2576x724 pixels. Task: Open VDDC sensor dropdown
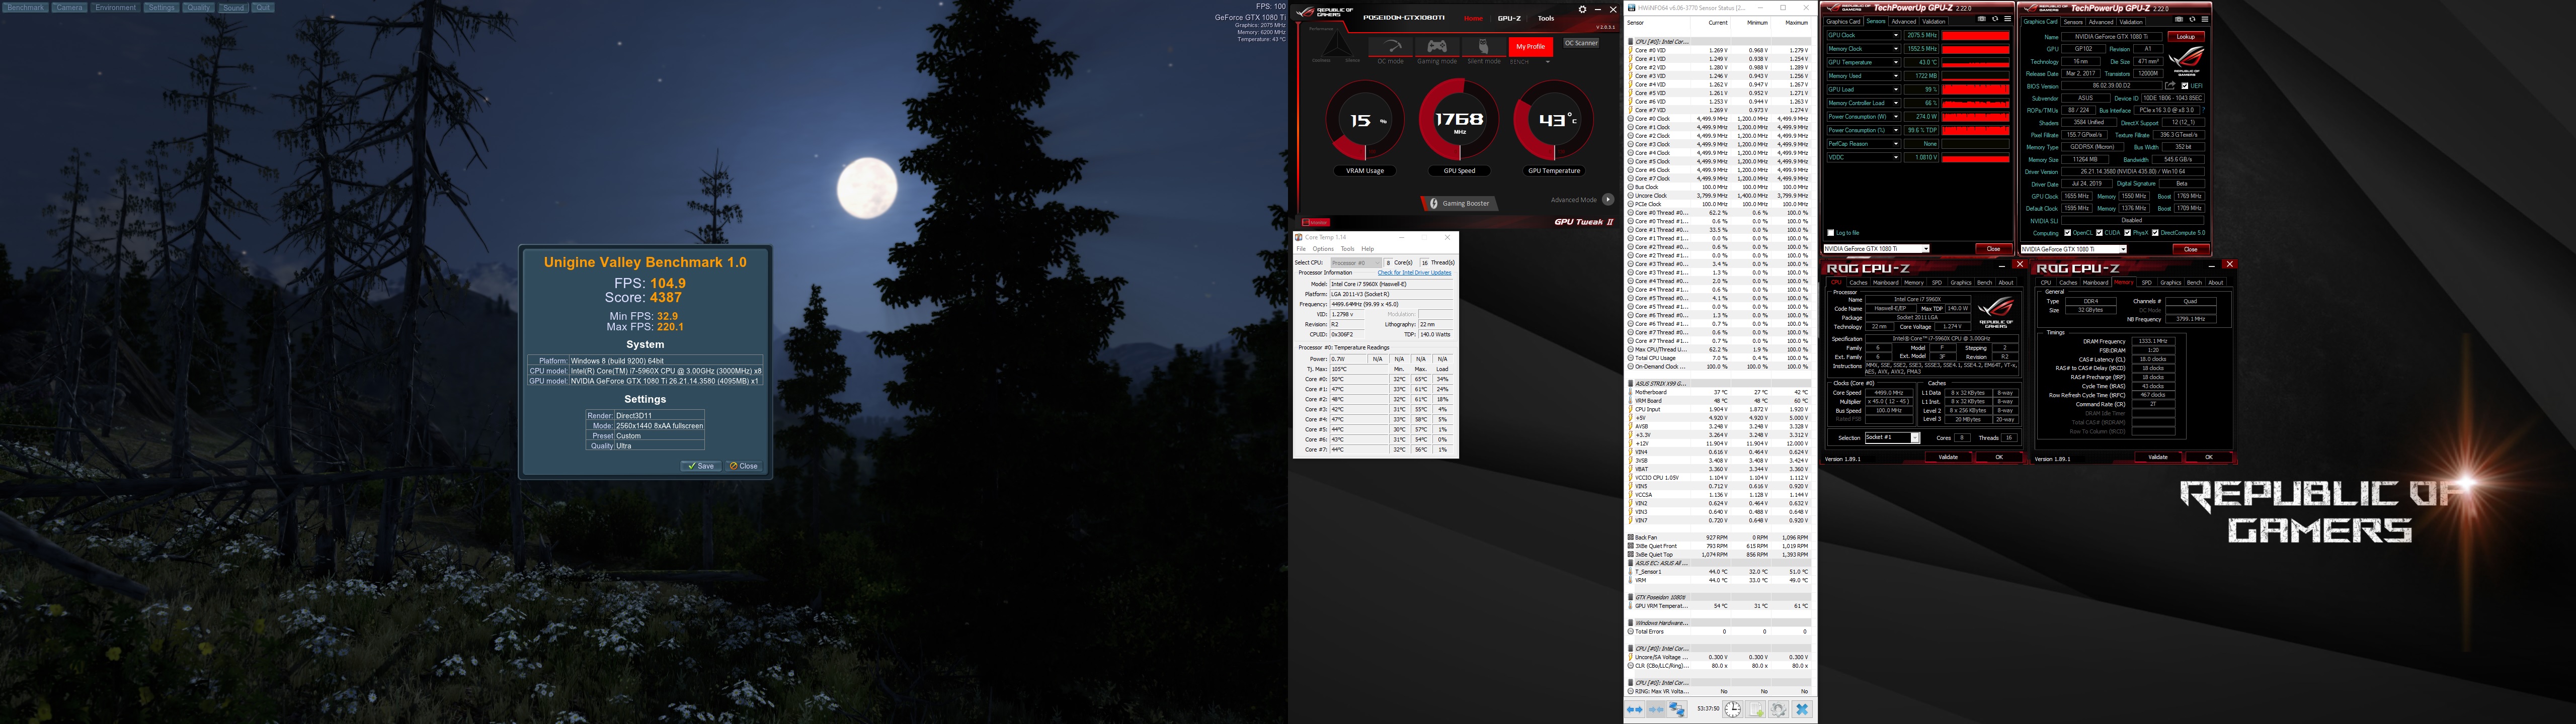click(x=1896, y=157)
